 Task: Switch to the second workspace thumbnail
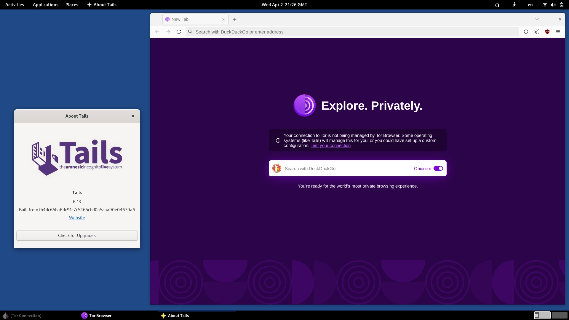(x=560, y=315)
